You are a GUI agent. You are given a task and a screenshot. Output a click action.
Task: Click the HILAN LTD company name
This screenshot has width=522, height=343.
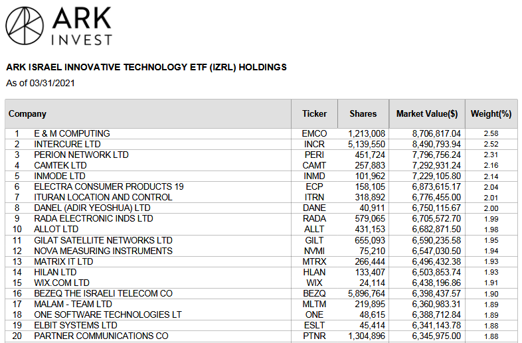point(55,272)
